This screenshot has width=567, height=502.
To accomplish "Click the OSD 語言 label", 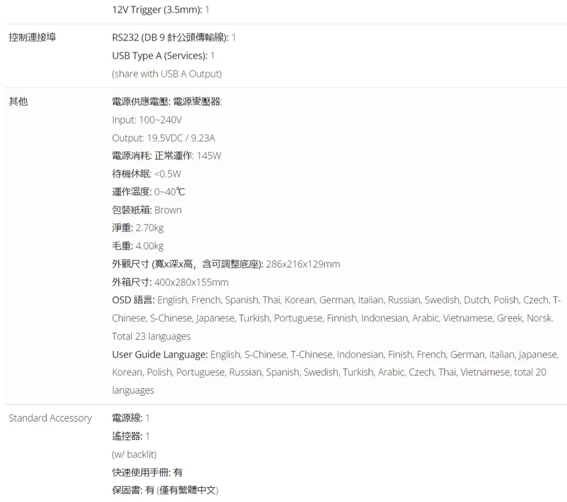I will coord(133,300).
